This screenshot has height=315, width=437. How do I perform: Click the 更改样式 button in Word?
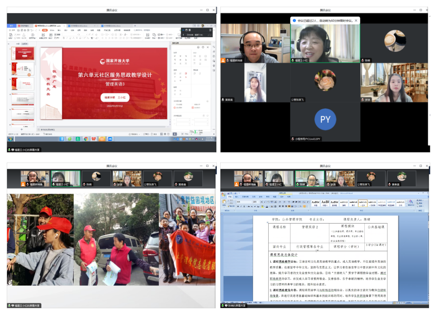pyautogui.click(x=411, y=203)
